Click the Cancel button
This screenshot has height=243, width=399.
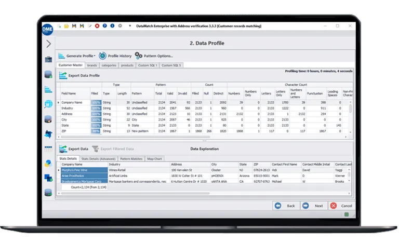coord(341,206)
